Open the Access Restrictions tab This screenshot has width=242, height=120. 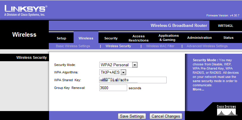[138, 38]
